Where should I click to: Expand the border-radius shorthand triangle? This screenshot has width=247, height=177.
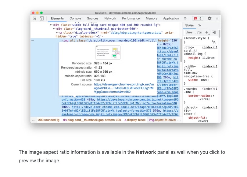point(213,96)
